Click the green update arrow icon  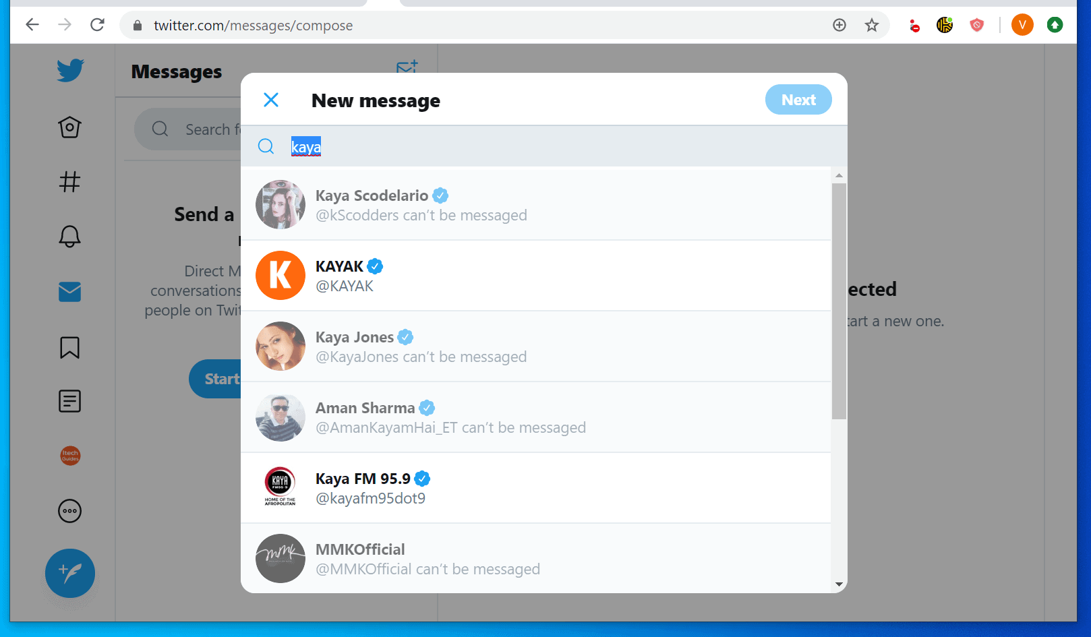(x=1055, y=25)
